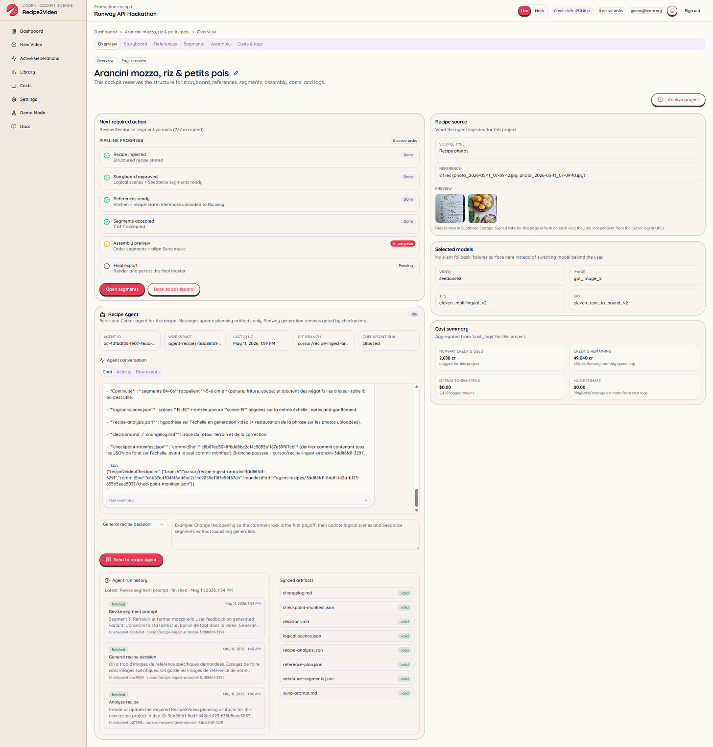713x747 pixels.
Task: Click the Arancini mozza breadcrumb link
Action: point(157,32)
